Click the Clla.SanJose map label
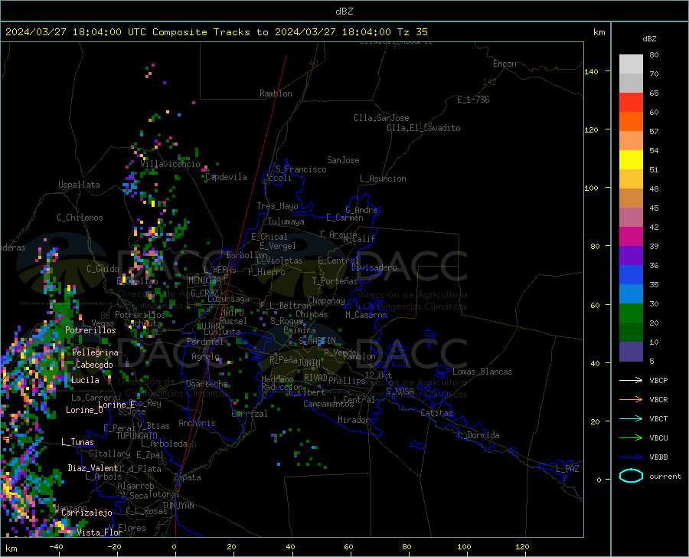 tap(381, 118)
